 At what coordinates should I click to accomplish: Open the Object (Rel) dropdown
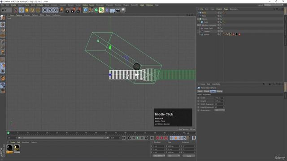[159, 156]
